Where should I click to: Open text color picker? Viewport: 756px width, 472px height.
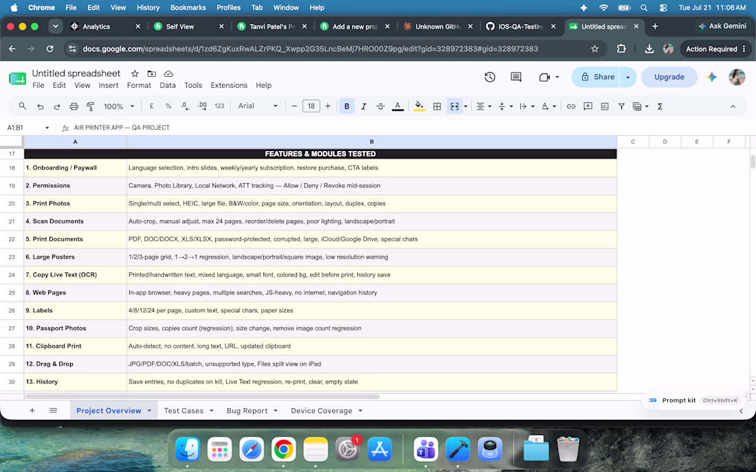[x=398, y=106]
